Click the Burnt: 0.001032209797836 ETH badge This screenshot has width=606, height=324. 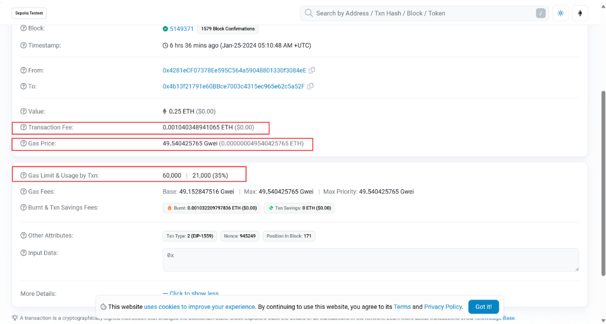pyautogui.click(x=212, y=208)
